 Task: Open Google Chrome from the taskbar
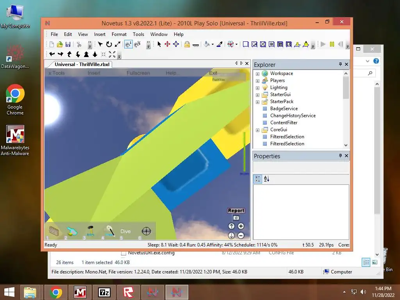(x=56, y=292)
